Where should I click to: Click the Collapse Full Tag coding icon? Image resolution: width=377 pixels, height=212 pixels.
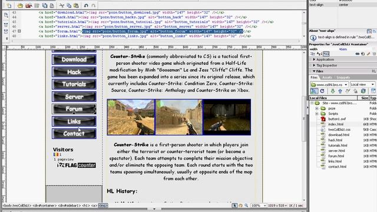click(6, 25)
